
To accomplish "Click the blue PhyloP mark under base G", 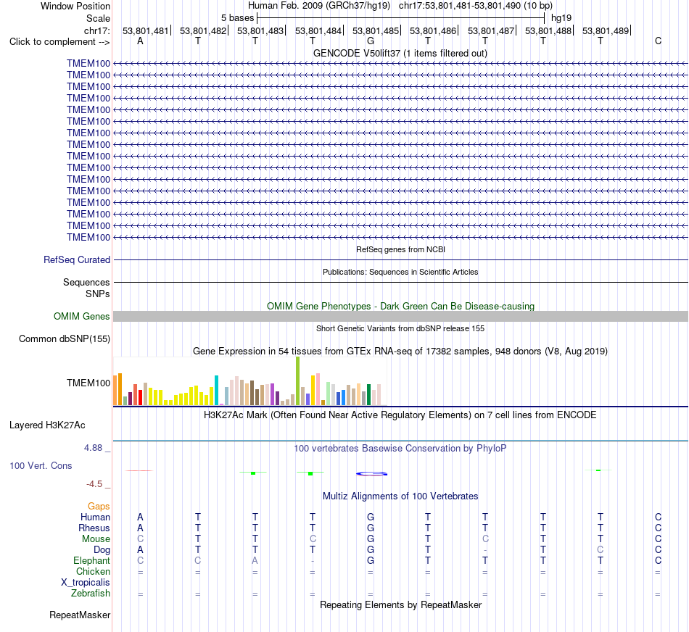I will (372, 473).
